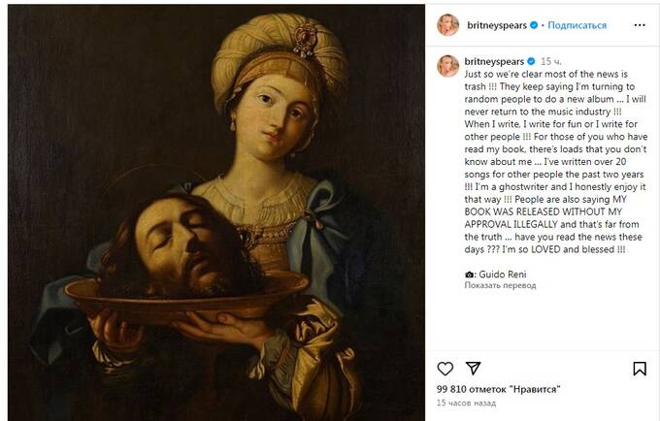Show translation with Показать перевод

(500, 287)
